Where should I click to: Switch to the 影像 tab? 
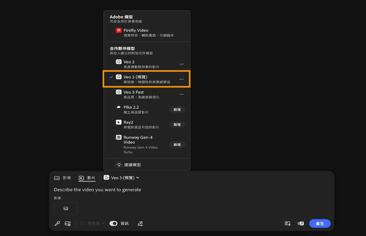[63, 178]
